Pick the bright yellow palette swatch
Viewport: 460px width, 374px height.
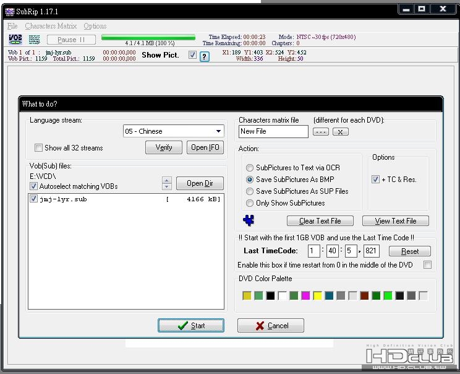317,295
